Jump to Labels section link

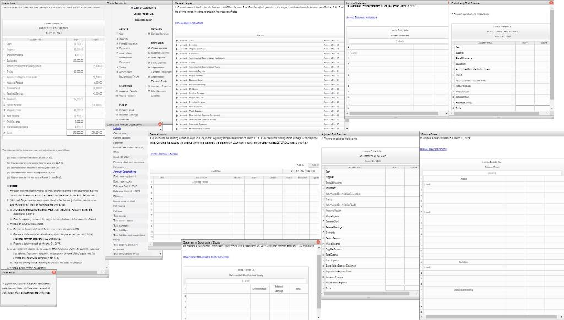click(117, 128)
